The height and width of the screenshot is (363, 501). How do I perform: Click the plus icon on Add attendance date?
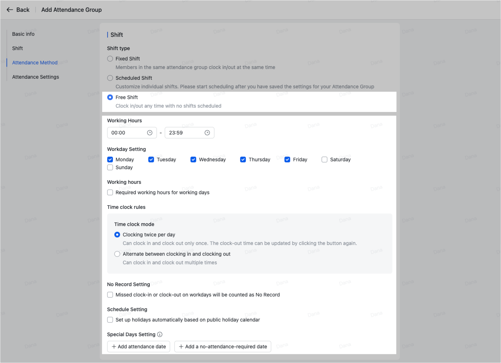114,347
